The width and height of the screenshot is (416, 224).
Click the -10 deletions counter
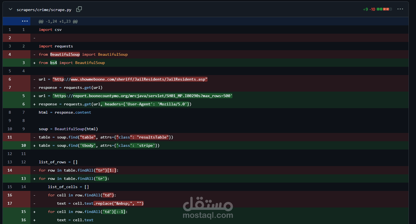372,9
